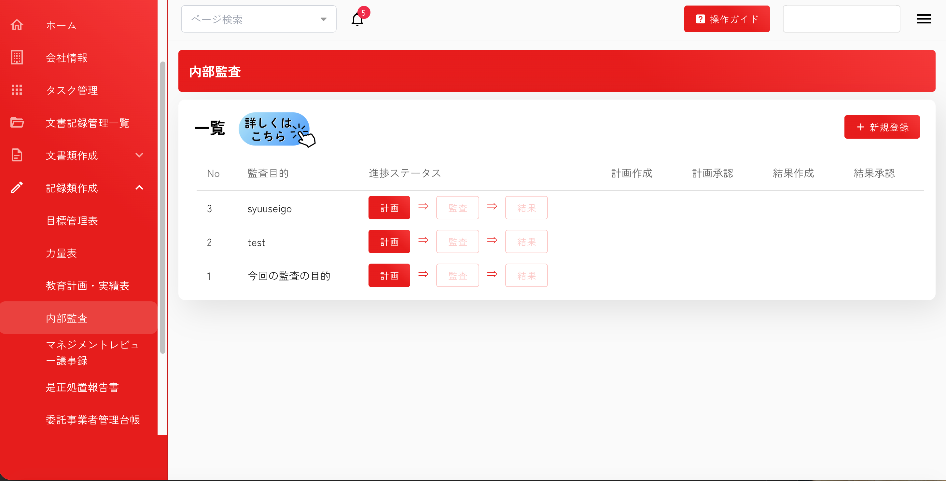Click 計画 button in test row
The width and height of the screenshot is (946, 481).
[x=389, y=241]
